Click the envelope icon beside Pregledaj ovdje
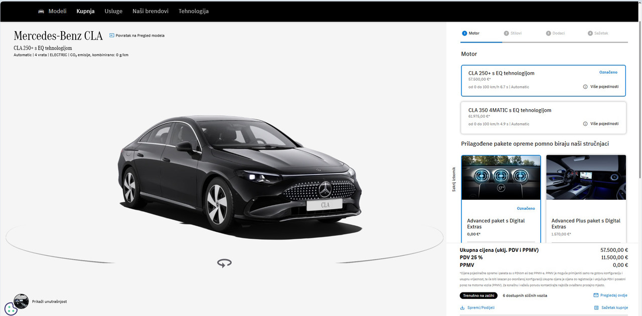This screenshot has height=316, width=642. pyautogui.click(x=596, y=295)
